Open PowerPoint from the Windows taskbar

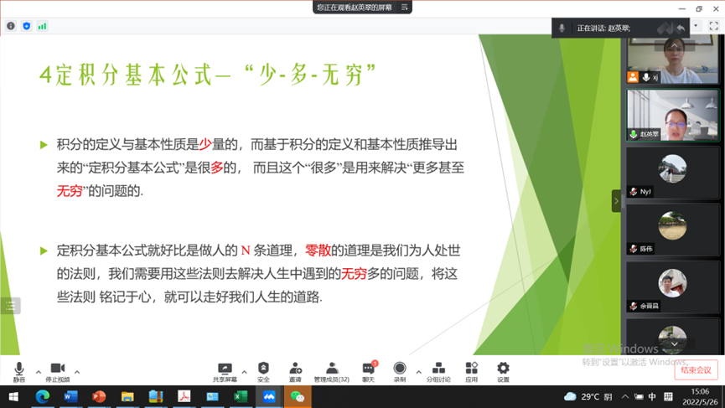click(x=99, y=396)
